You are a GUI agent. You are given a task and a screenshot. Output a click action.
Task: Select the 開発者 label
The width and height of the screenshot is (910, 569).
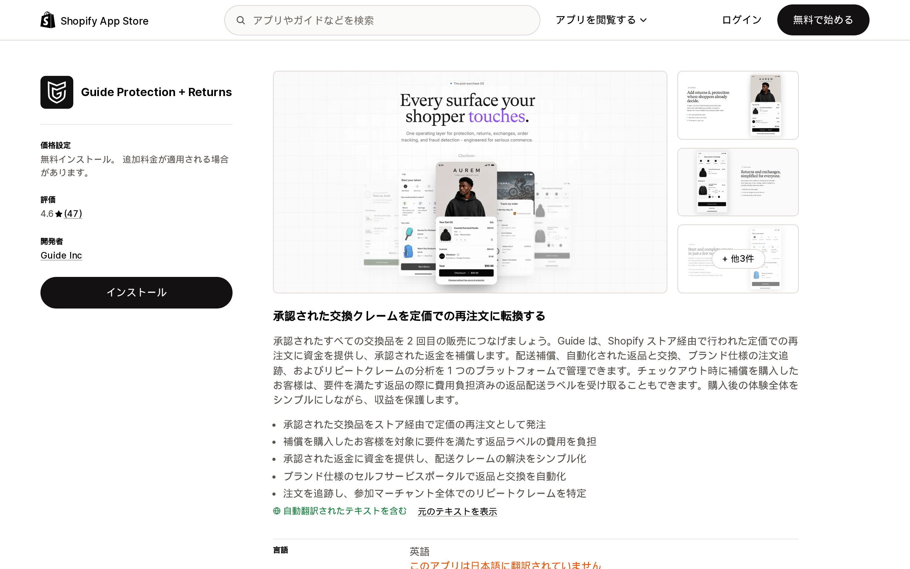pyautogui.click(x=52, y=242)
